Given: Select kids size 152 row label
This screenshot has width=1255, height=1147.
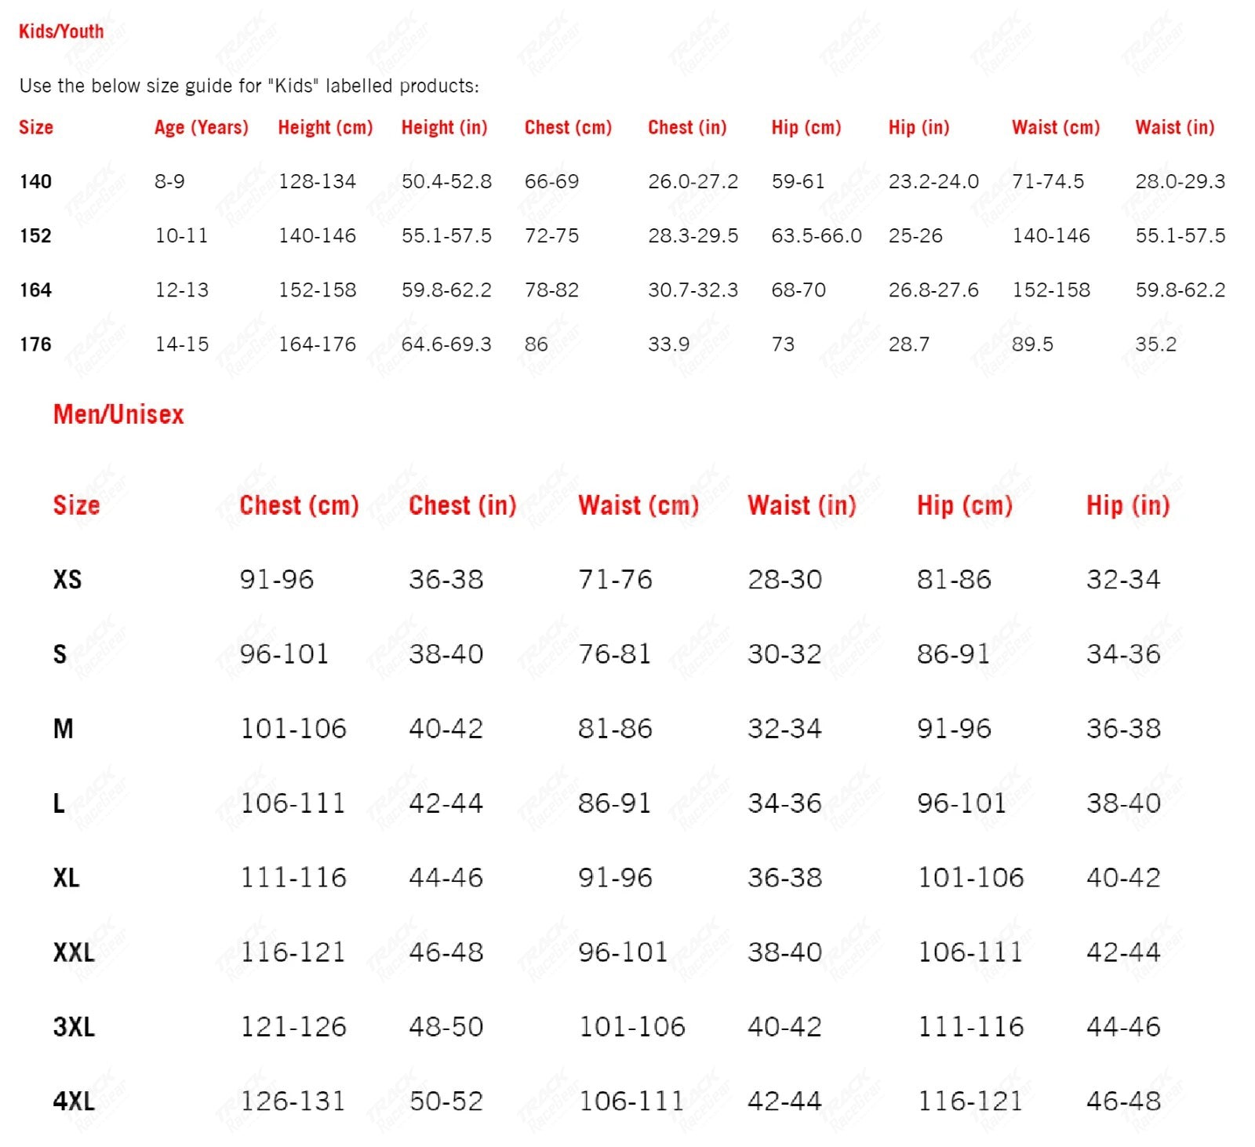Looking at the screenshot, I should tap(35, 235).
